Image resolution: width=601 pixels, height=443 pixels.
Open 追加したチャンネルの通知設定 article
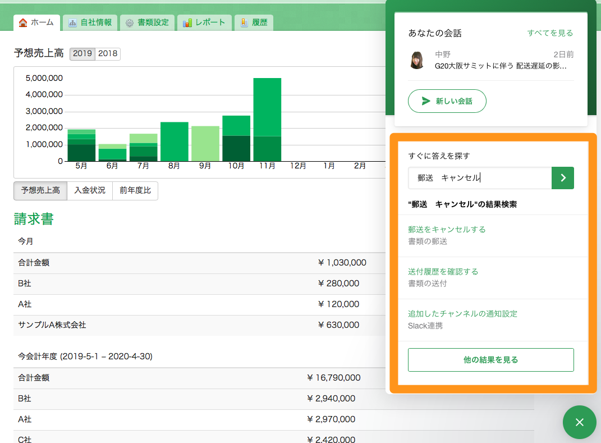[x=462, y=314]
